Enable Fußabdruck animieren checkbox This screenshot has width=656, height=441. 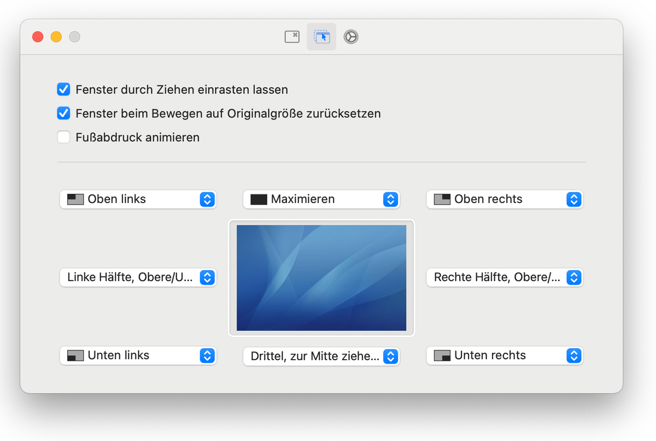(64, 138)
